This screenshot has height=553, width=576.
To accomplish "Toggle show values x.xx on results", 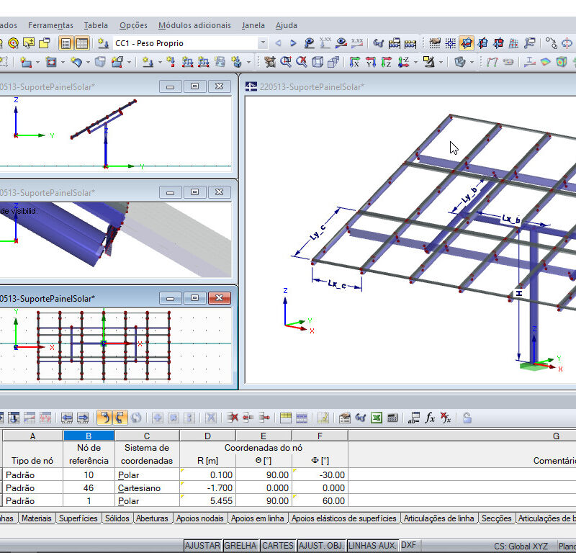I will click(x=356, y=43).
